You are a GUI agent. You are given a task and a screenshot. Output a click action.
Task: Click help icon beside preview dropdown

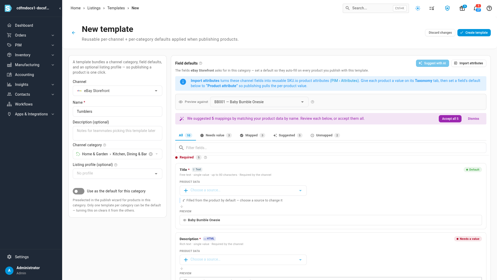pos(312,102)
